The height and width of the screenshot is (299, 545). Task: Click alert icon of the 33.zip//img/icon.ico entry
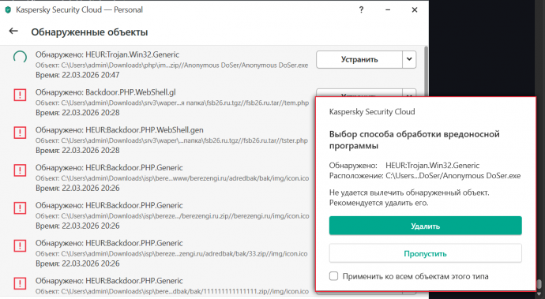pos(20,246)
